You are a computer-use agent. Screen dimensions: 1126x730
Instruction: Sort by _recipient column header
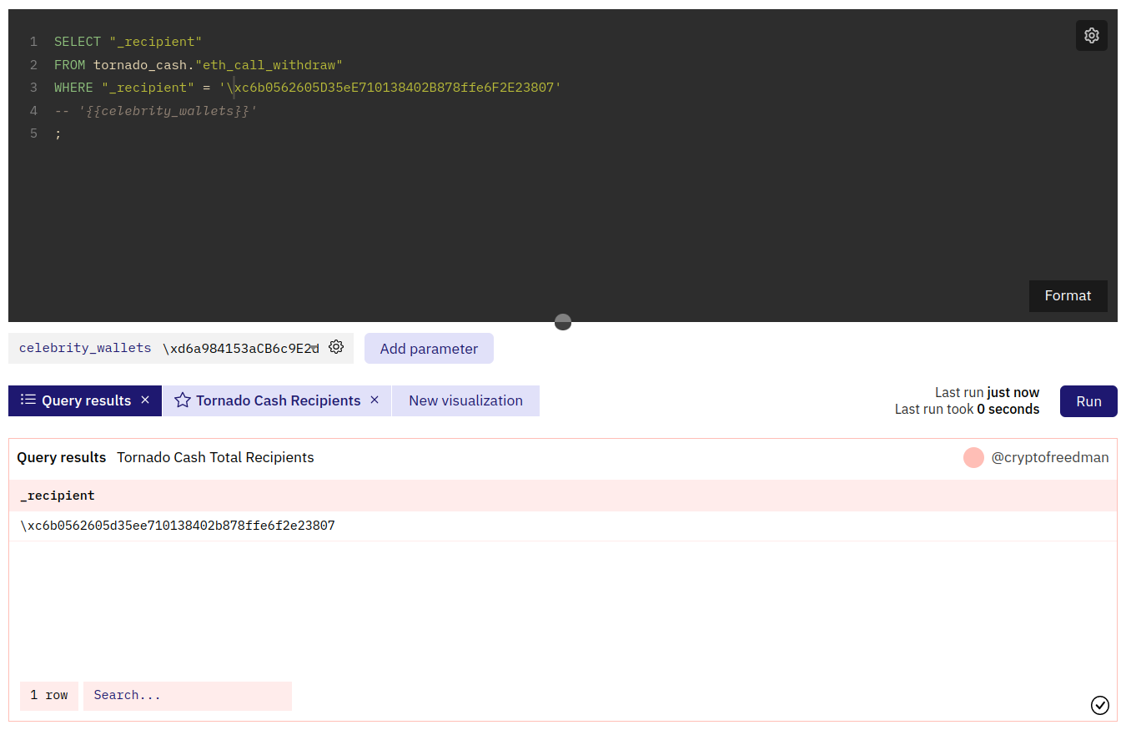pos(58,496)
